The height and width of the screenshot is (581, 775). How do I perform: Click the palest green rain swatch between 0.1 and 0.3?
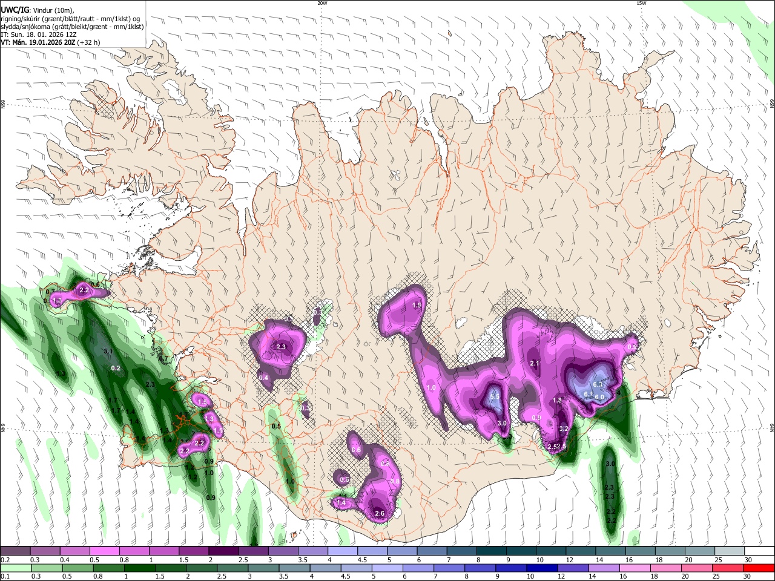[x=15, y=568]
